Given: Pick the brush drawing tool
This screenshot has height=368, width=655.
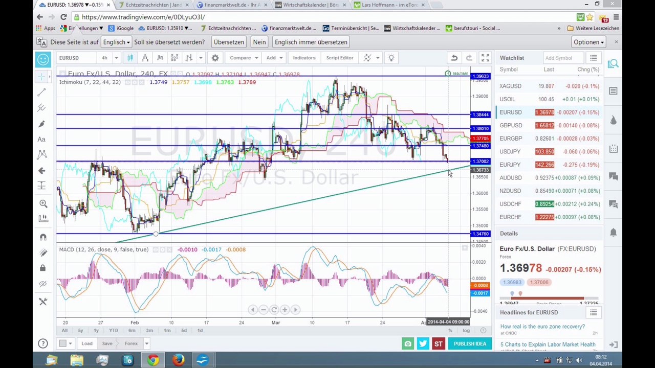Looking at the screenshot, I should (x=42, y=124).
